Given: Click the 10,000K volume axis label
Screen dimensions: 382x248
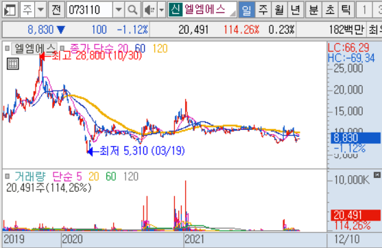Looking at the screenshot, I should click(x=352, y=180).
